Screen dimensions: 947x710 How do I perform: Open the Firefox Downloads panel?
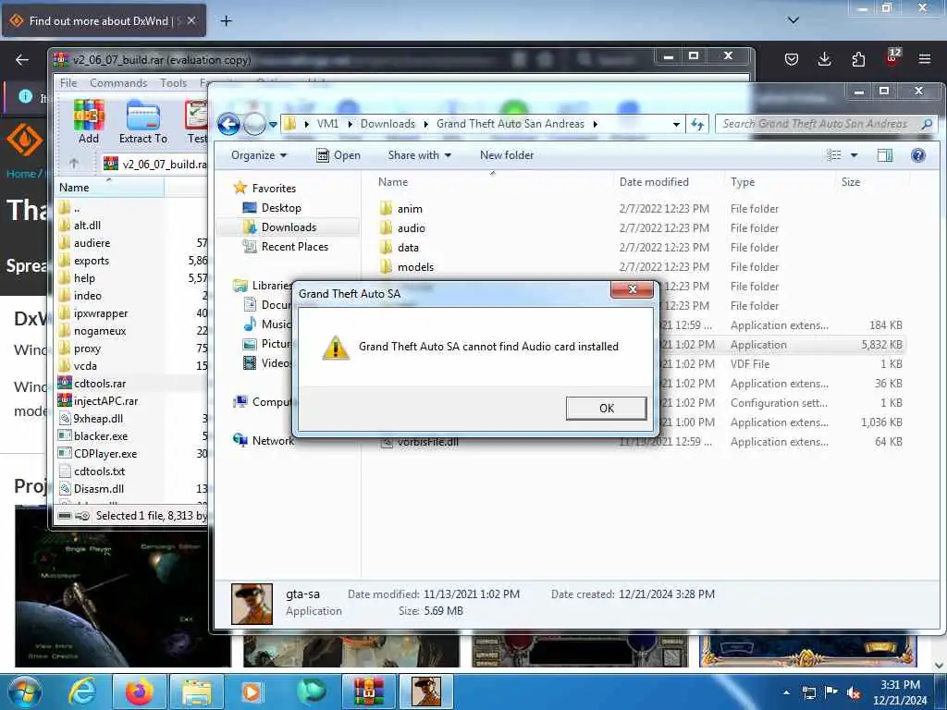(824, 59)
